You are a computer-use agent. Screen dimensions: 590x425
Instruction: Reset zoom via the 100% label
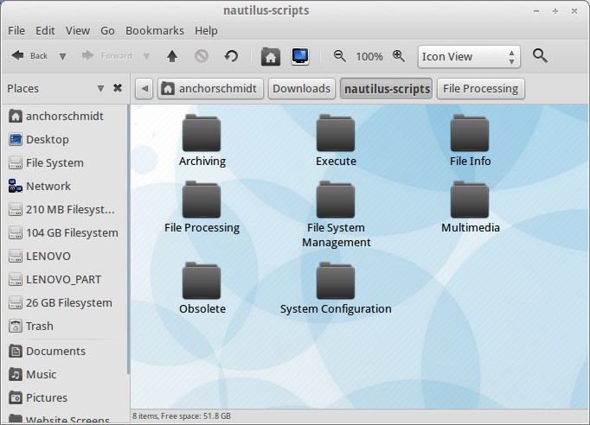[x=369, y=57]
